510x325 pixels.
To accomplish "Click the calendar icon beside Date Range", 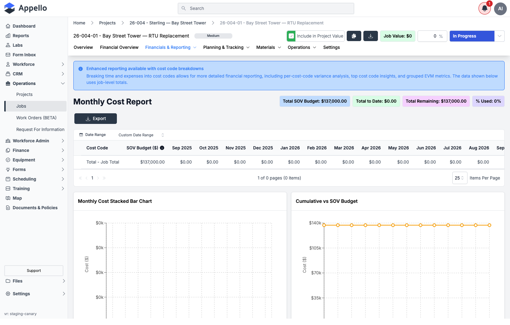I will tap(81, 135).
